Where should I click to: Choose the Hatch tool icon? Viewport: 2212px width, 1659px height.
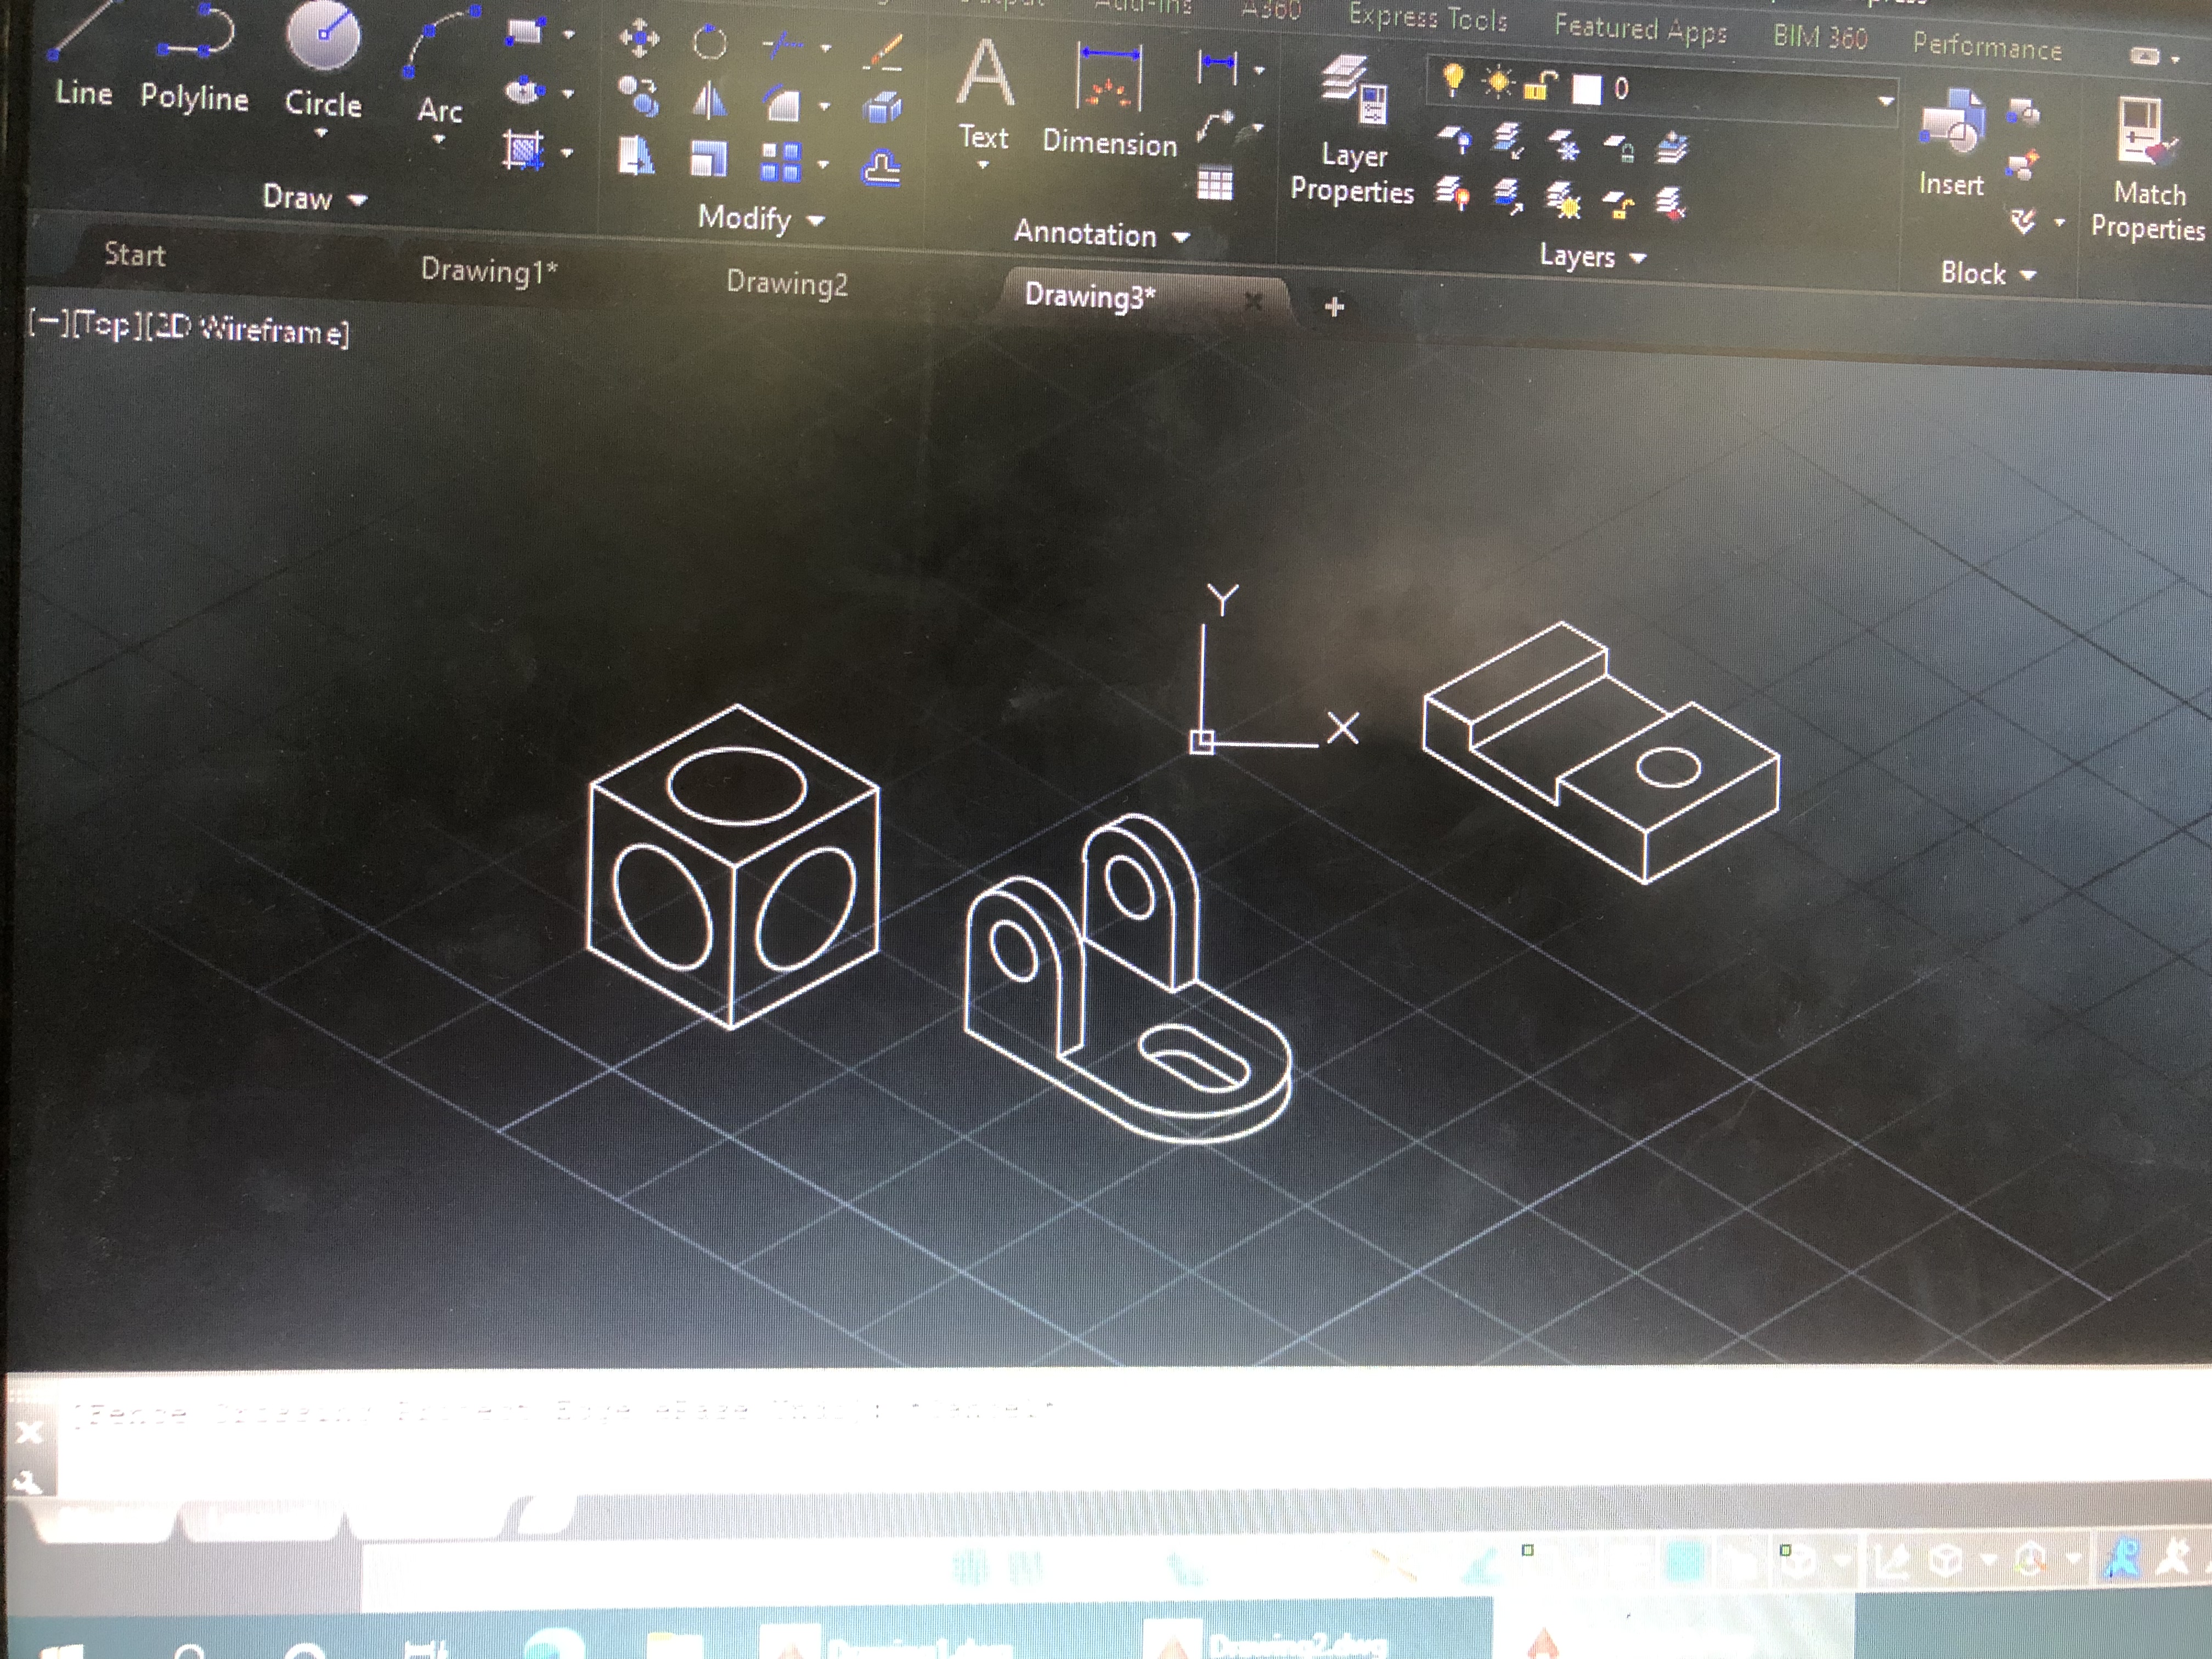524,151
